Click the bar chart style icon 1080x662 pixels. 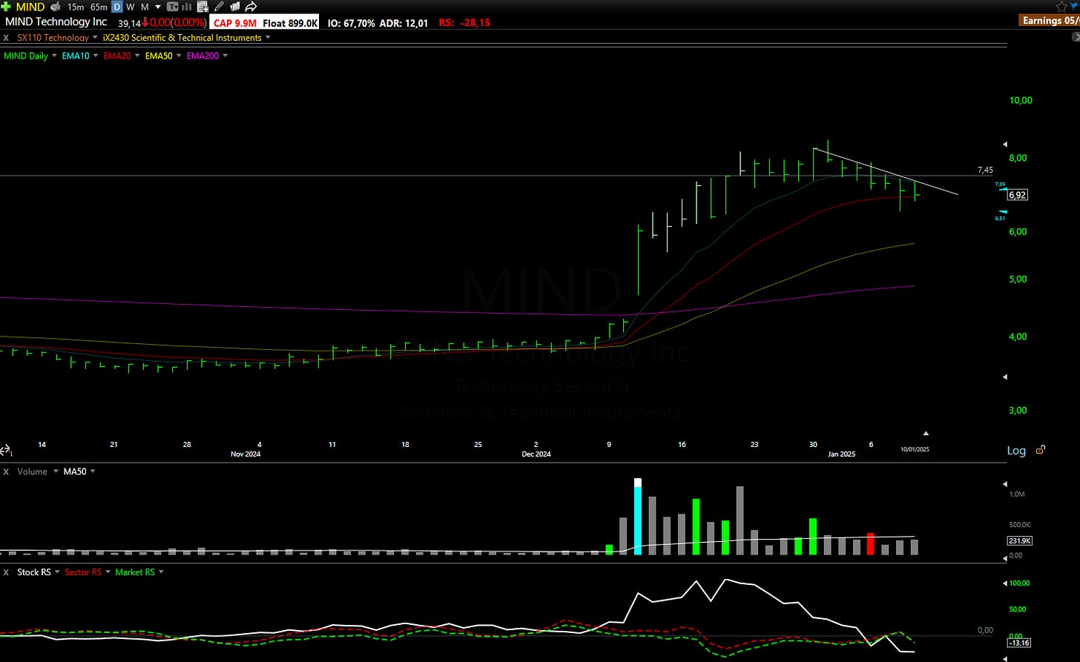(x=186, y=7)
